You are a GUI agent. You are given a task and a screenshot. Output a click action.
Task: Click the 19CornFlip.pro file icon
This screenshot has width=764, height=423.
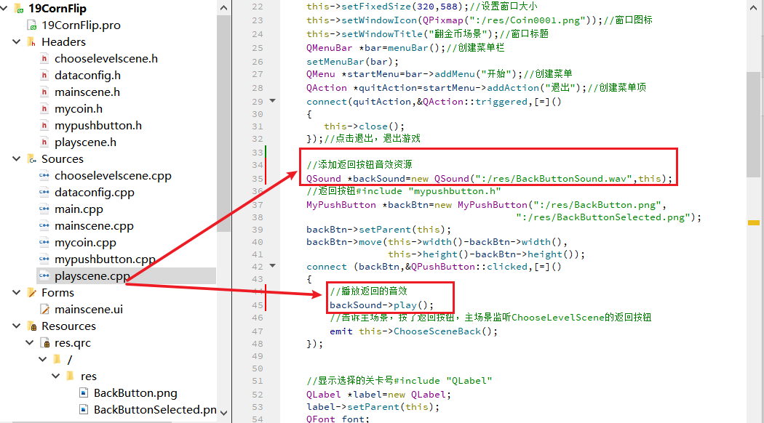tap(32, 25)
